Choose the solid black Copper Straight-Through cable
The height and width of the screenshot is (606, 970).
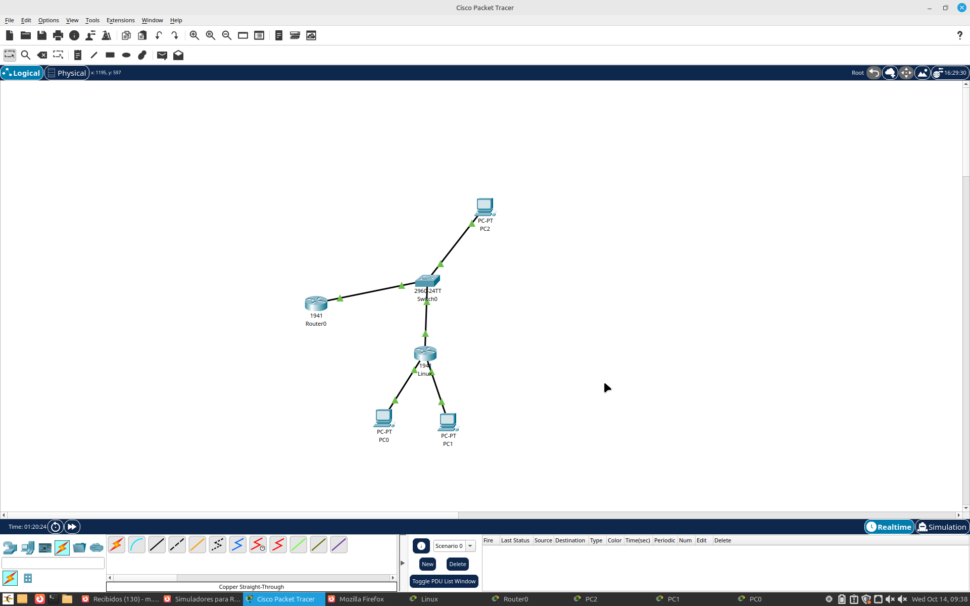click(x=157, y=545)
